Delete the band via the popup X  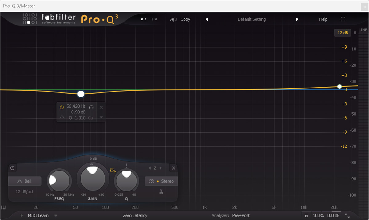coord(101,107)
